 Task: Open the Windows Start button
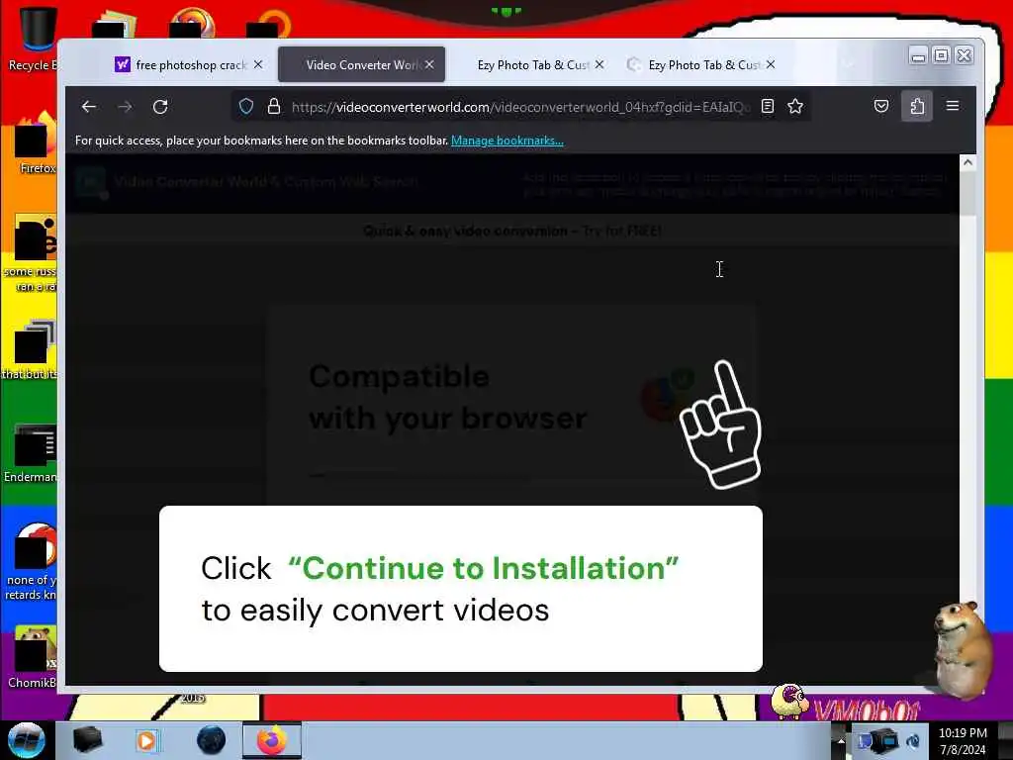coord(26,740)
